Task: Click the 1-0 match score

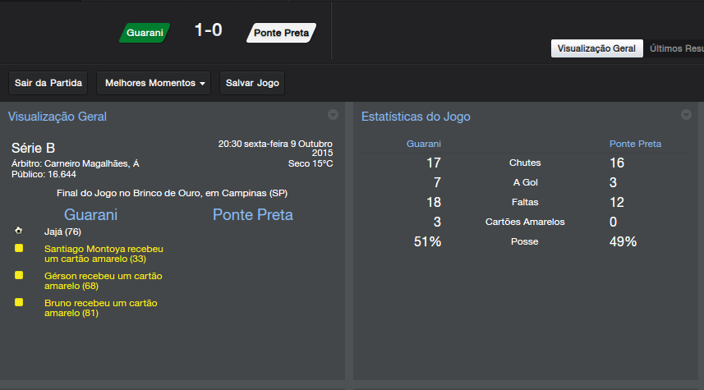Action: [x=208, y=31]
